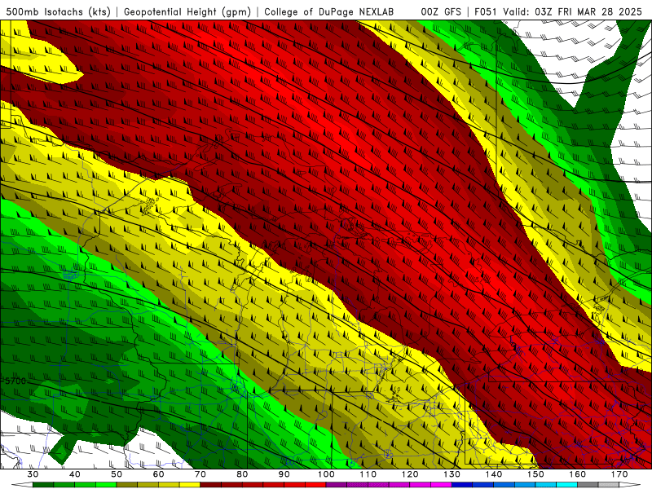This screenshot has height=489, width=652.
Task: Click the 60 value on the color scale
Action: click(x=158, y=474)
